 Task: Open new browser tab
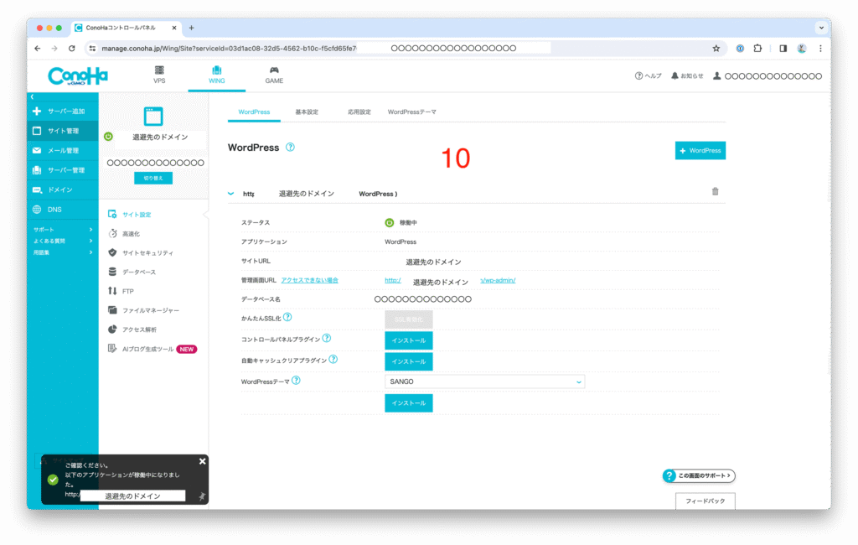click(192, 28)
